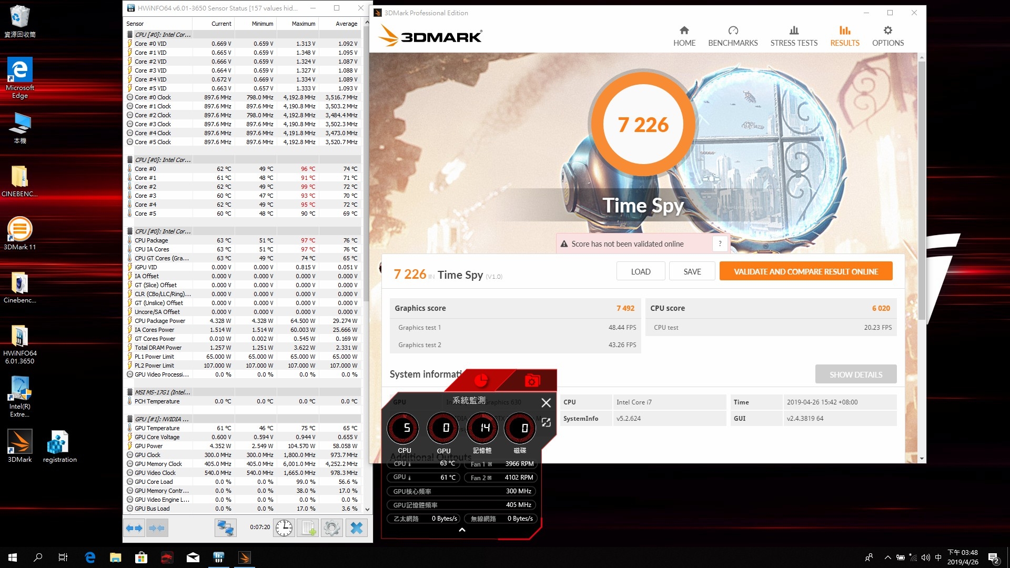The image size is (1010, 568).
Task: Click the Microsoft Edge desktop shortcut
Action: click(x=20, y=78)
